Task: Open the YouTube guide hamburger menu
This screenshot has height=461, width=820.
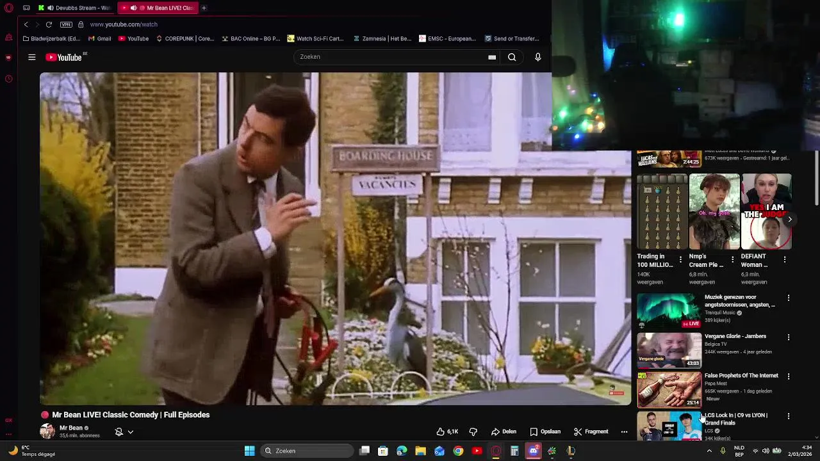Action: coord(31,57)
